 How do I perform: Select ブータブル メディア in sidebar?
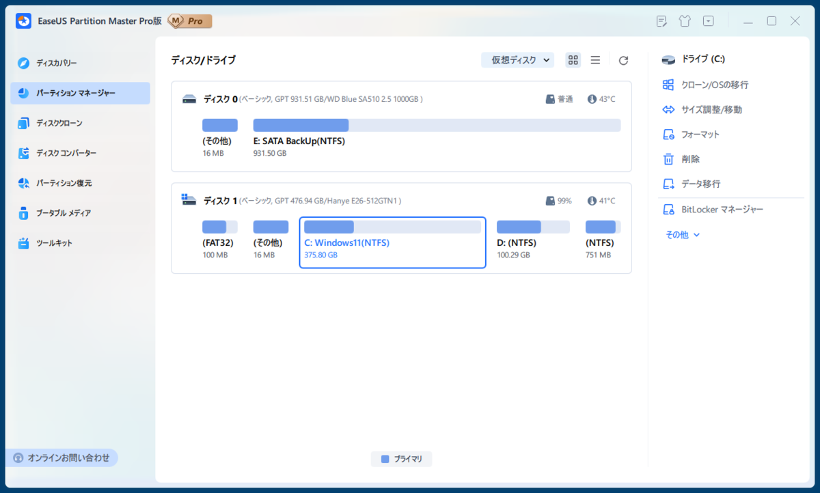click(x=80, y=213)
